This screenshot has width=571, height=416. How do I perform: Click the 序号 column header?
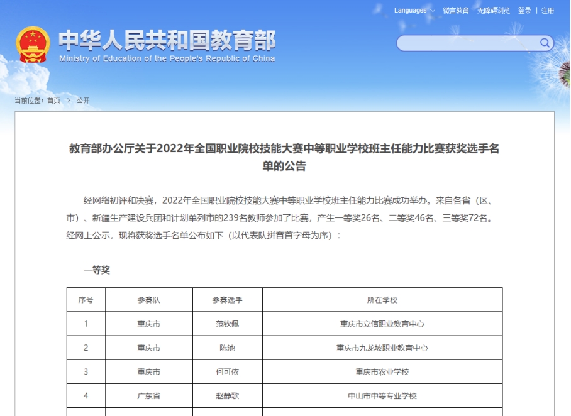point(86,300)
